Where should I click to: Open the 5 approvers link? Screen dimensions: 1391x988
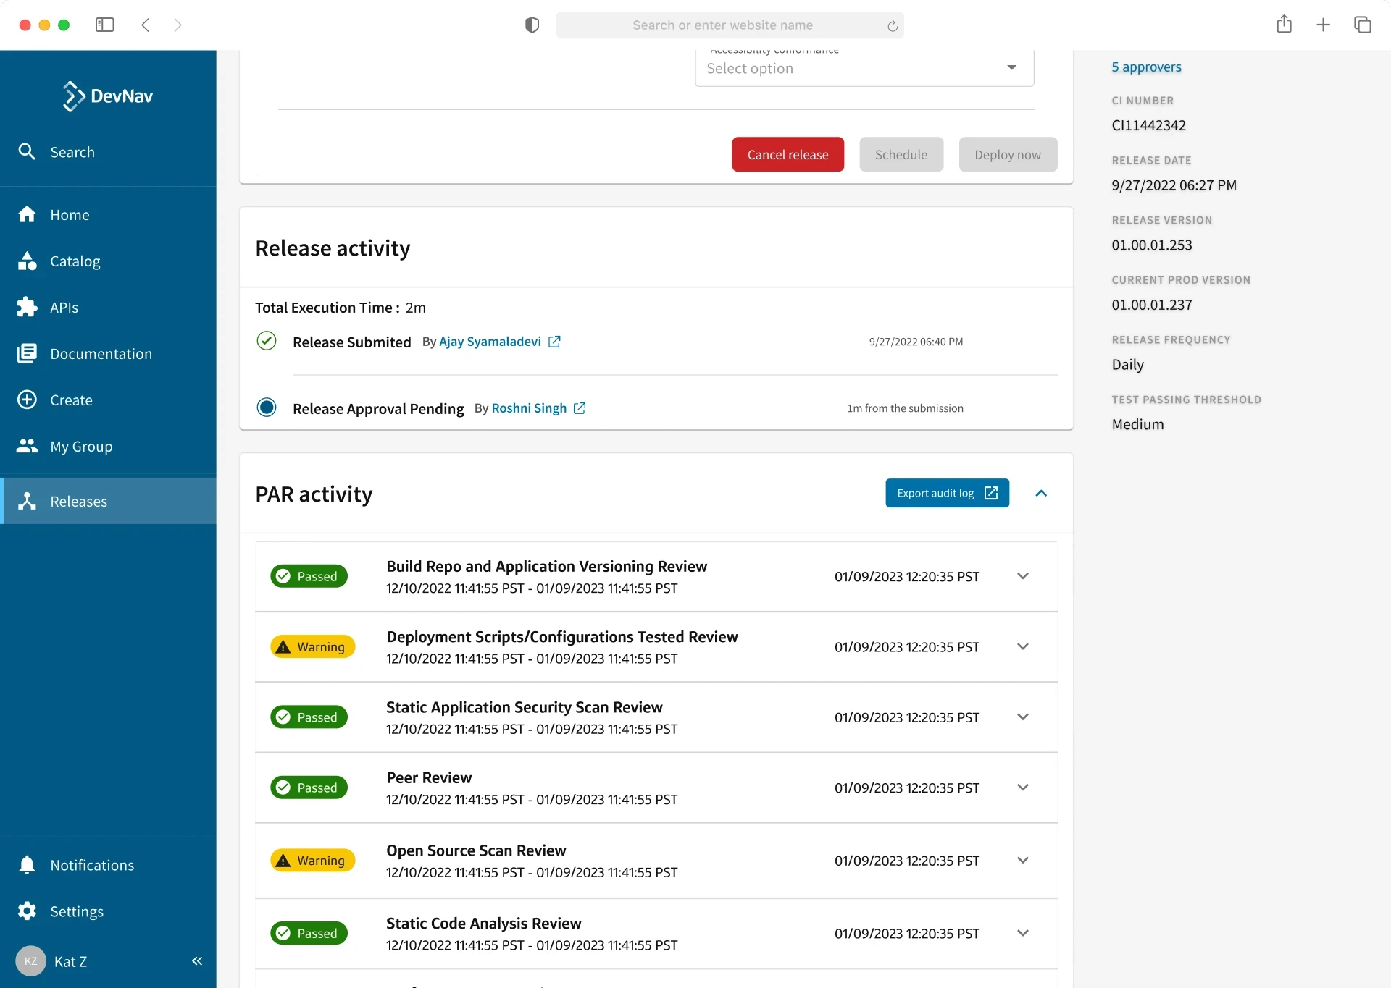[1146, 67]
